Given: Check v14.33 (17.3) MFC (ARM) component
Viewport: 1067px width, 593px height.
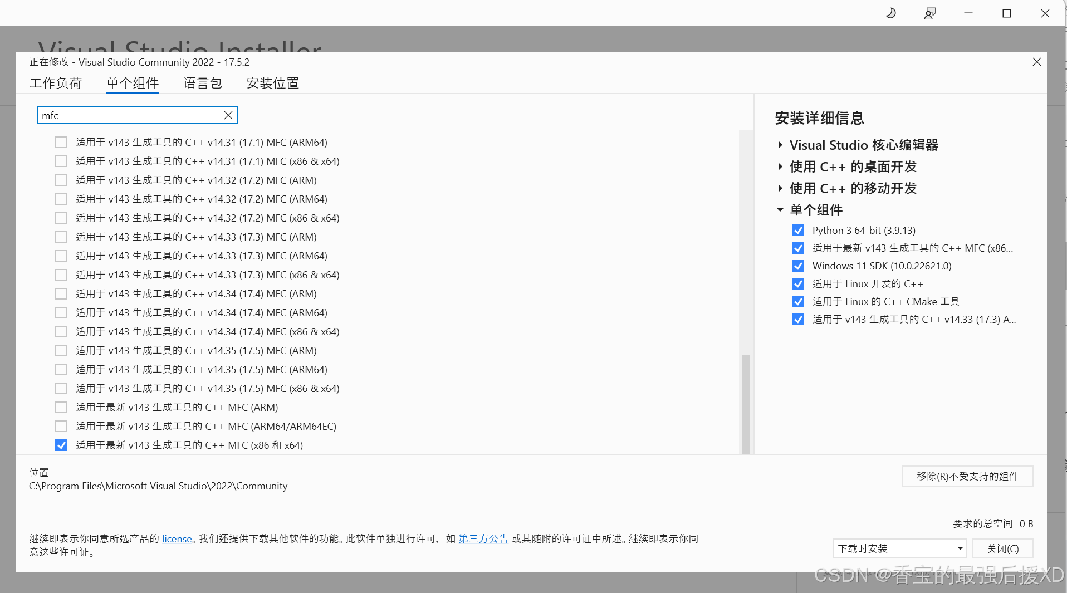Looking at the screenshot, I should (61, 237).
